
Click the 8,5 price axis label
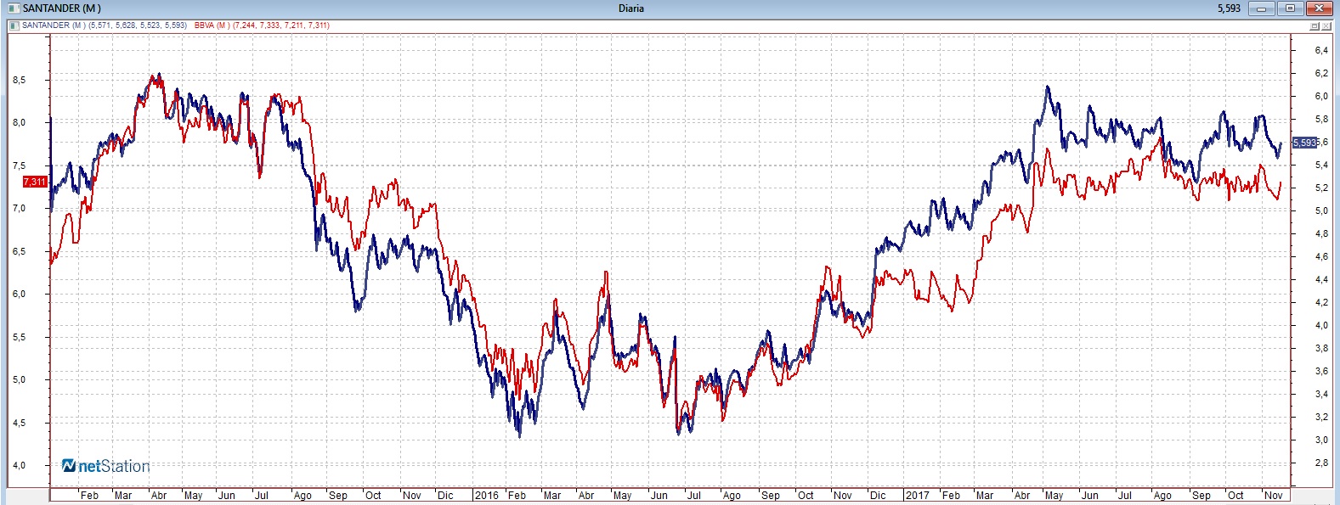pyautogui.click(x=19, y=80)
